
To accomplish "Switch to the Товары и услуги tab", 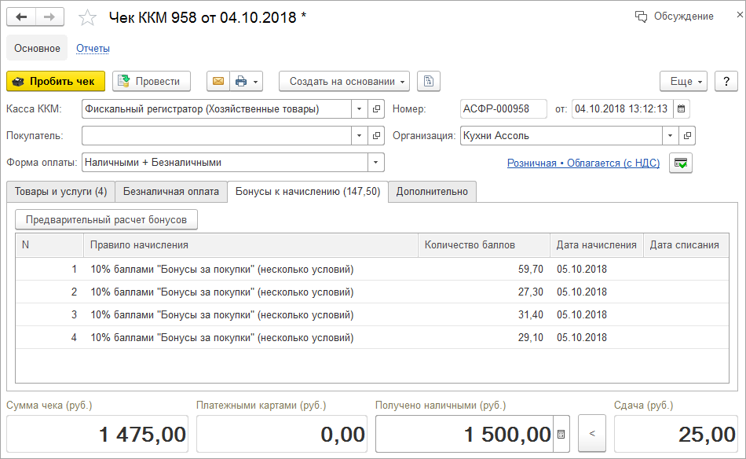I will 60,192.
